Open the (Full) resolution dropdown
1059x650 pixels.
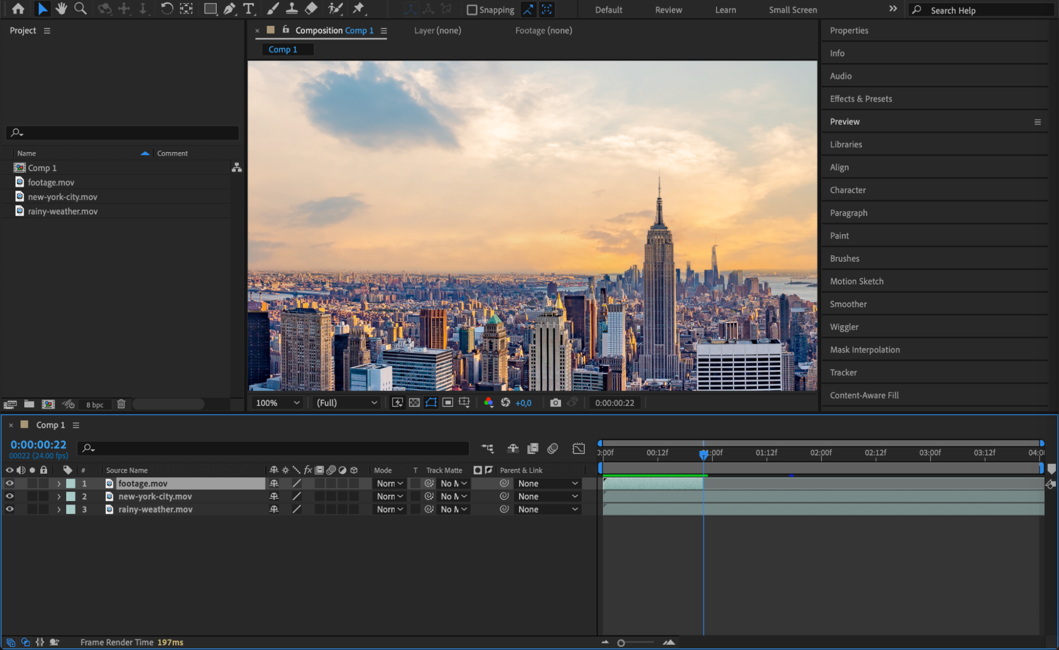click(346, 403)
